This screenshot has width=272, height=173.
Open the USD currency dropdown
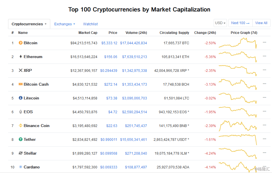220,23
